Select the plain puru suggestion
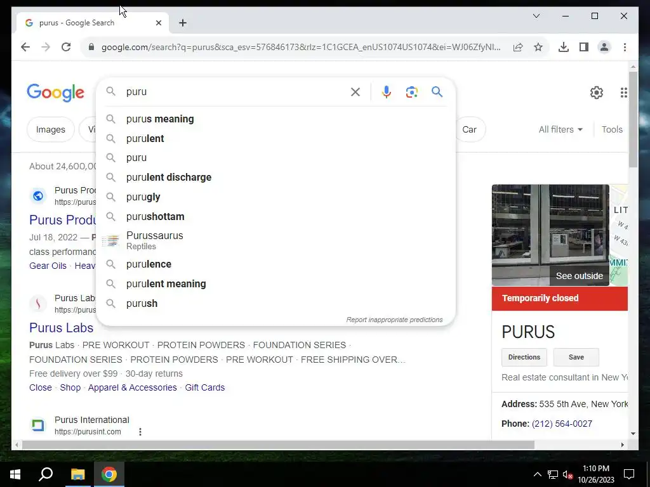 [275, 158]
